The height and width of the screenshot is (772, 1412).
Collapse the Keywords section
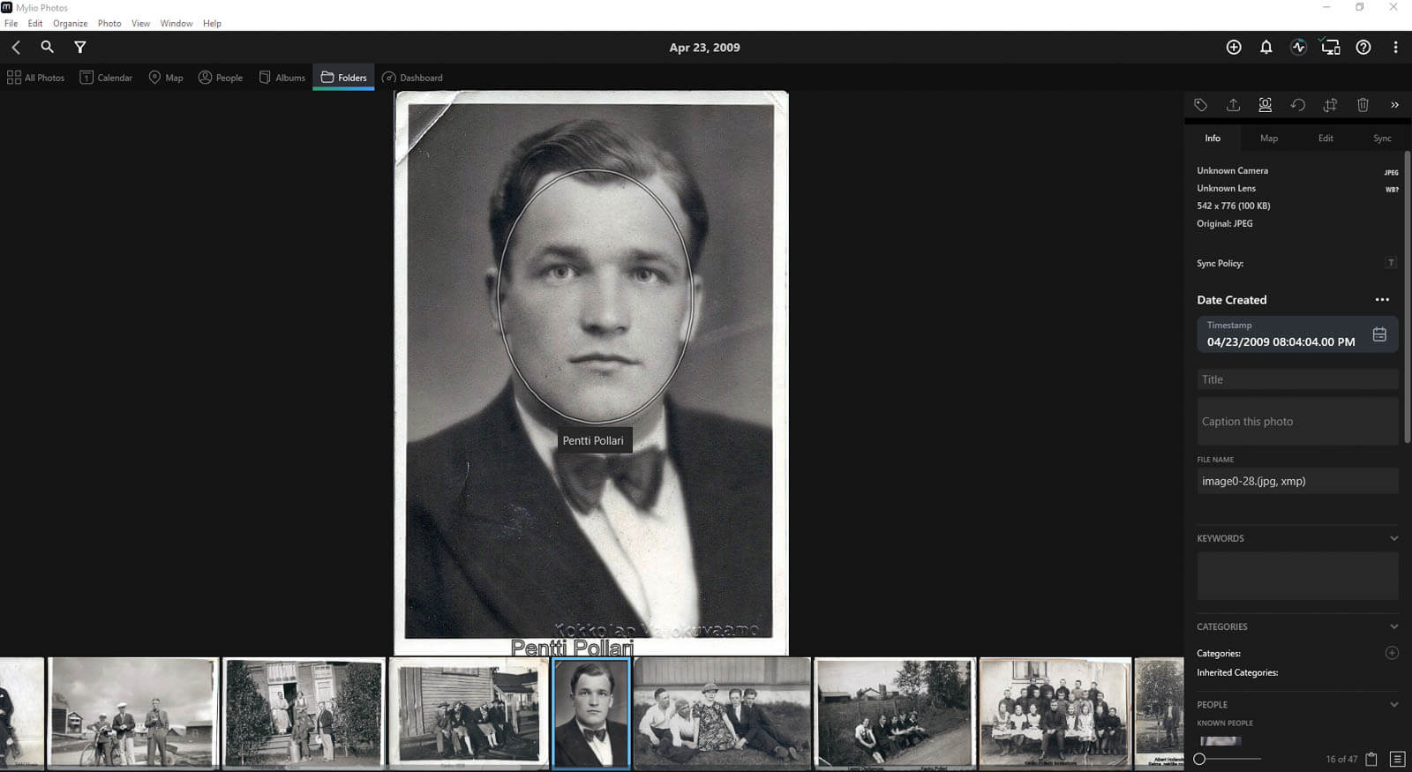click(x=1393, y=538)
